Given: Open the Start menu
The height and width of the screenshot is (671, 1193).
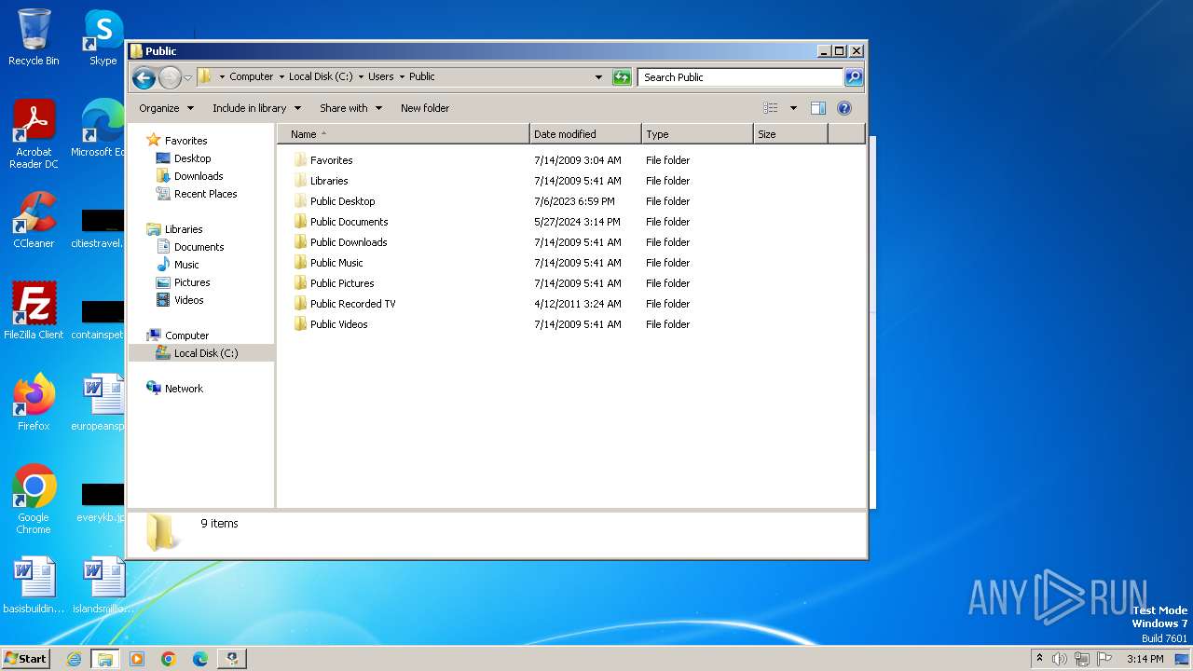Looking at the screenshot, I should (x=26, y=659).
